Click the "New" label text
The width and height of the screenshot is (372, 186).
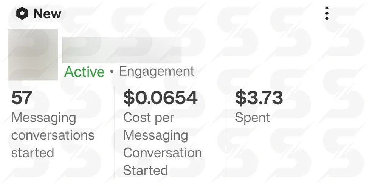47,14
